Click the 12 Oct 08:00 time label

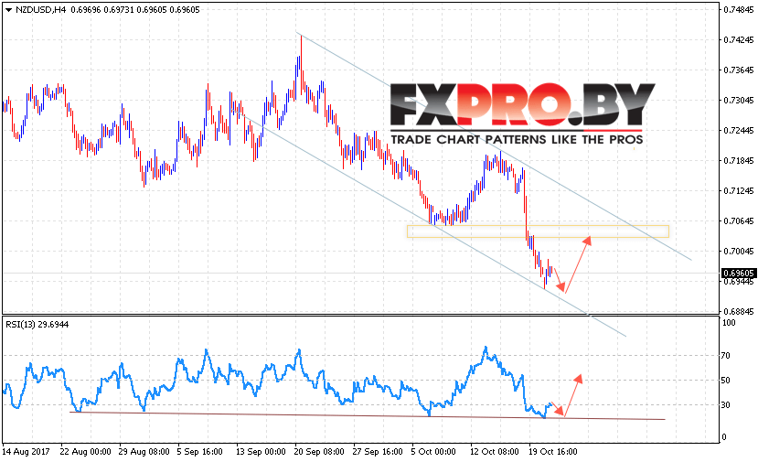(495, 452)
